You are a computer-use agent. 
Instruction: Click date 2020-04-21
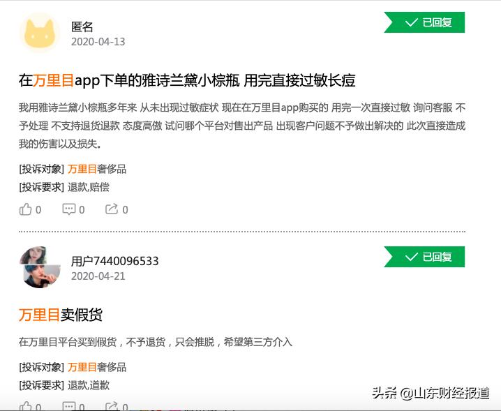point(98,276)
